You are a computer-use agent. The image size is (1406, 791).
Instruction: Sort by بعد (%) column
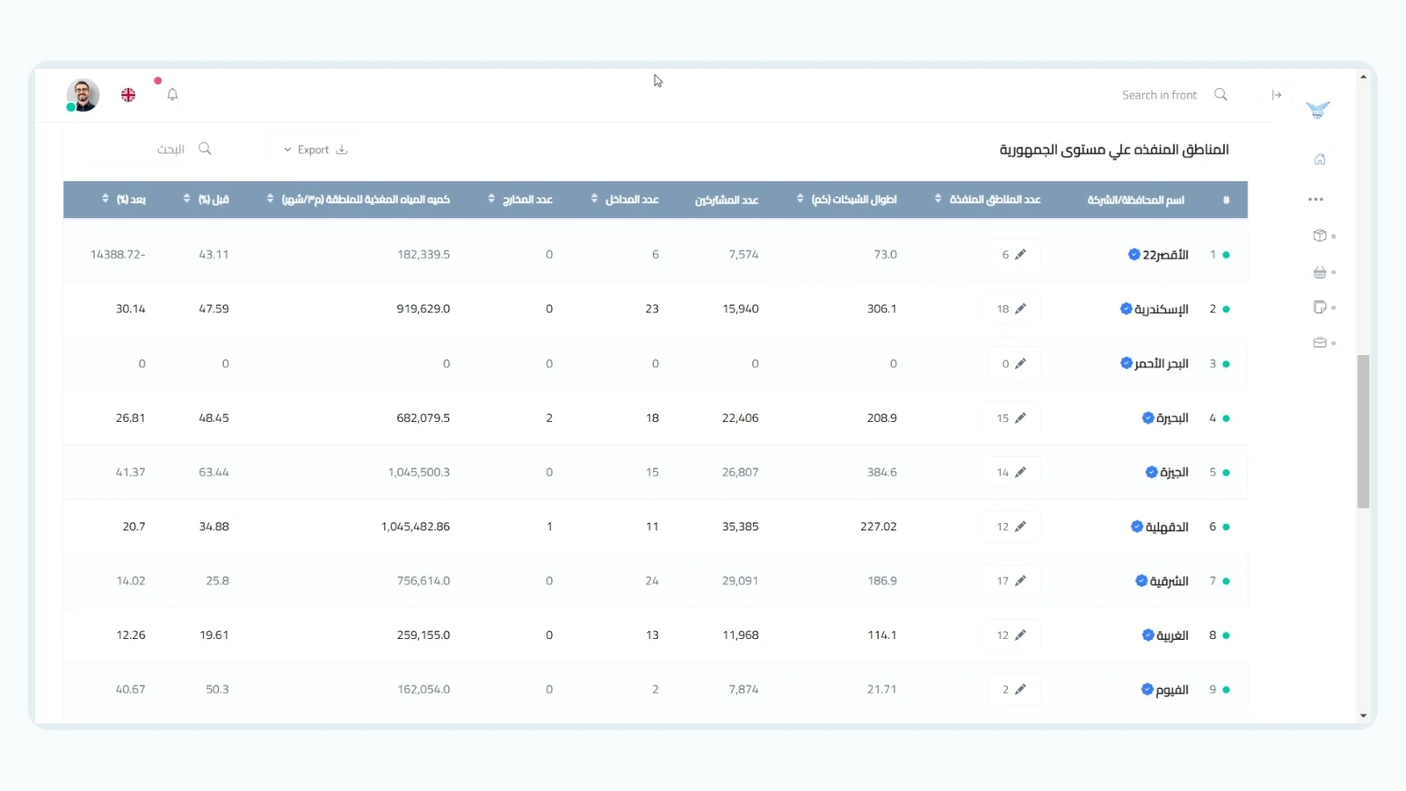tap(105, 200)
